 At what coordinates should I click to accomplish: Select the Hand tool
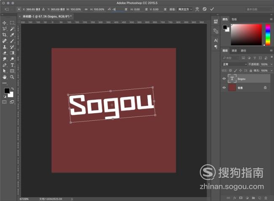[x=4, y=77]
